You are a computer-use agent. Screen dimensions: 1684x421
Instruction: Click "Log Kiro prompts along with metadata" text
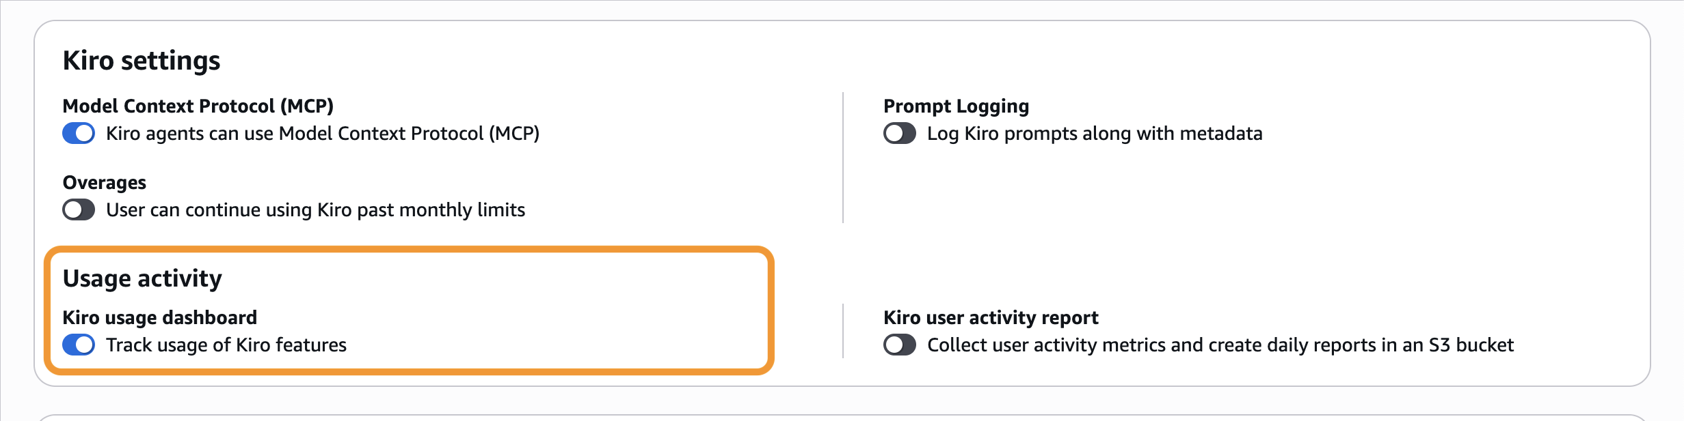pyautogui.click(x=1094, y=134)
